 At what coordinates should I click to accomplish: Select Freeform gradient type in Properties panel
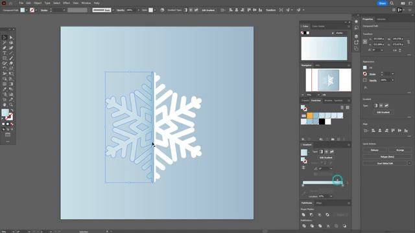pos(386,105)
